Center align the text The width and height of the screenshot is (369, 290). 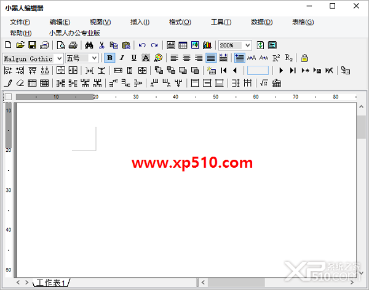point(186,58)
